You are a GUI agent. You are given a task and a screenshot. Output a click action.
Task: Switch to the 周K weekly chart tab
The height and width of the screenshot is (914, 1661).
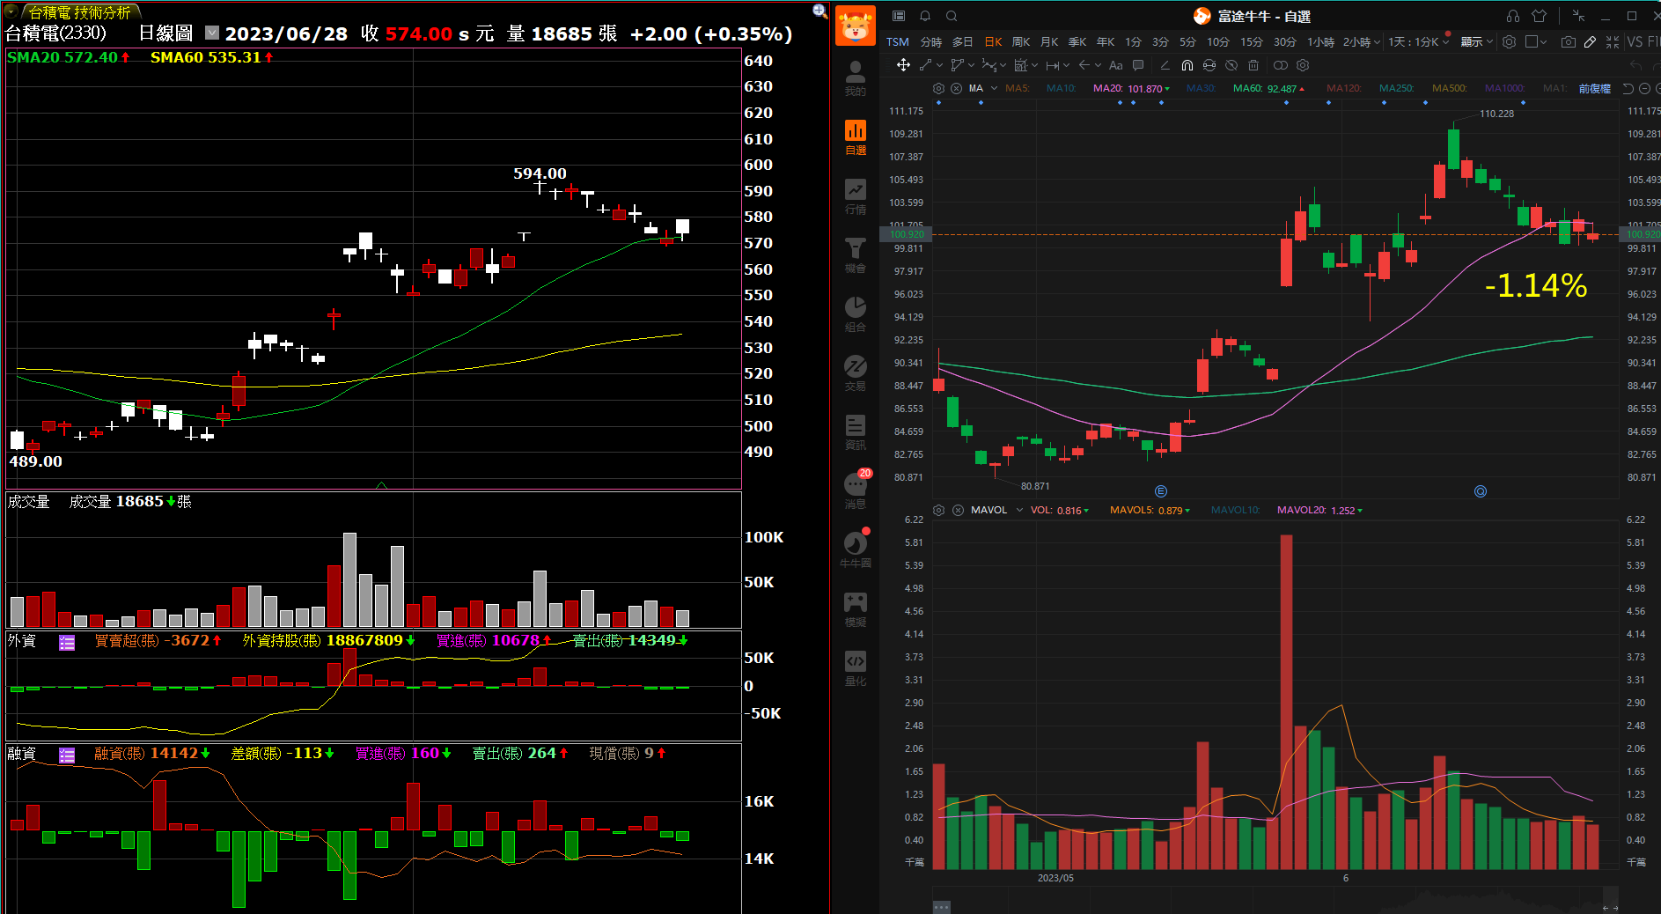tap(1020, 41)
